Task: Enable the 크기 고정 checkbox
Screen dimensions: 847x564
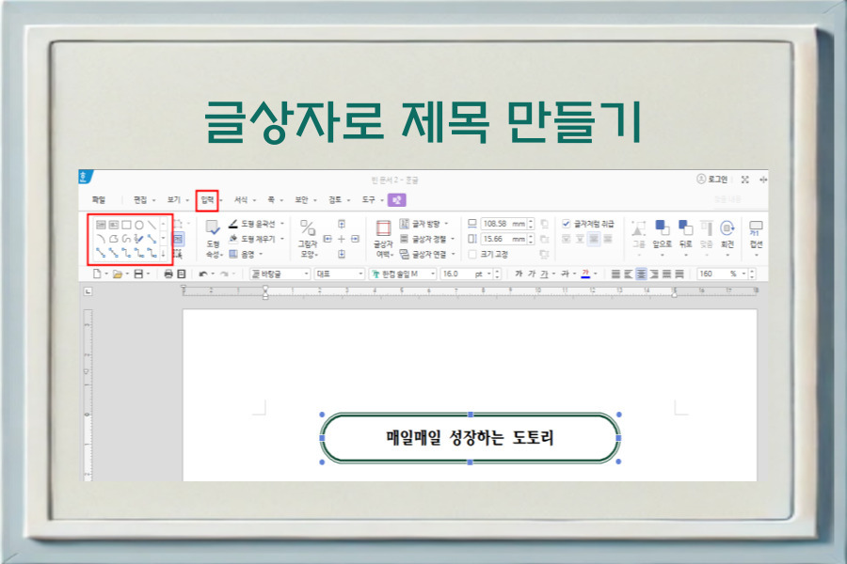Action: point(472,254)
